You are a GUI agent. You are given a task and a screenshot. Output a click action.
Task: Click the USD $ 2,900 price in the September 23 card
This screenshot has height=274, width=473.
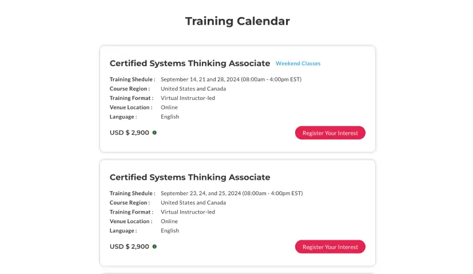tap(129, 247)
